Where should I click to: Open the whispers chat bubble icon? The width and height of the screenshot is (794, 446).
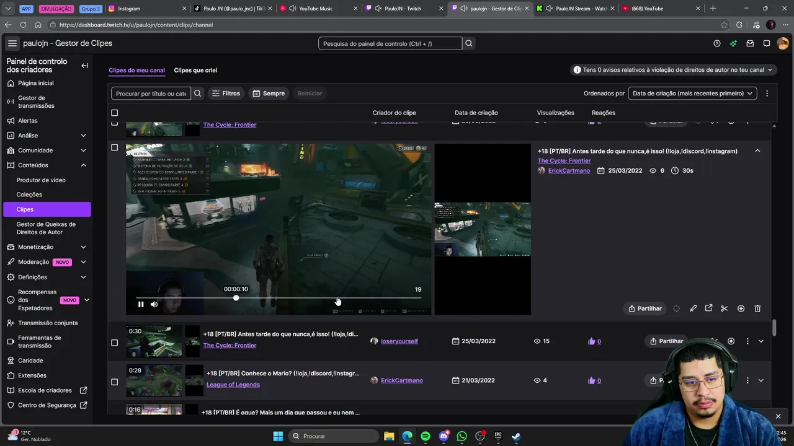[767, 43]
